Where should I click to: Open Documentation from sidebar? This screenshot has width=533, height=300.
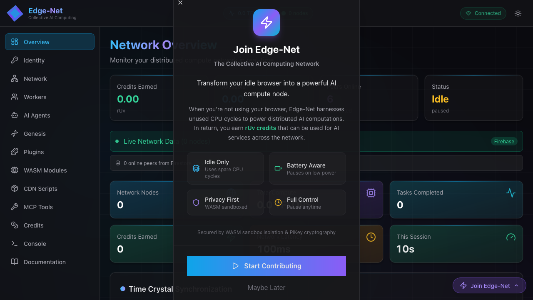pos(45,262)
